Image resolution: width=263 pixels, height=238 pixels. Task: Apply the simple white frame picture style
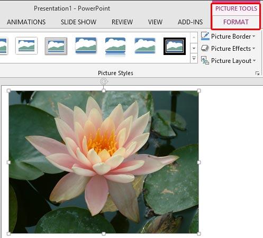(x=26, y=46)
